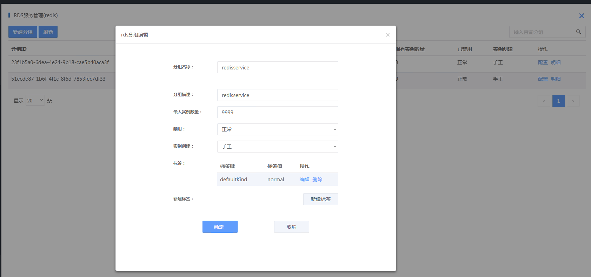Click 配置 for group 23f1b5a0
591x277 pixels.
[x=543, y=62]
